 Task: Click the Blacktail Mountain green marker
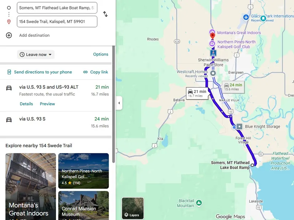[x=199, y=203]
